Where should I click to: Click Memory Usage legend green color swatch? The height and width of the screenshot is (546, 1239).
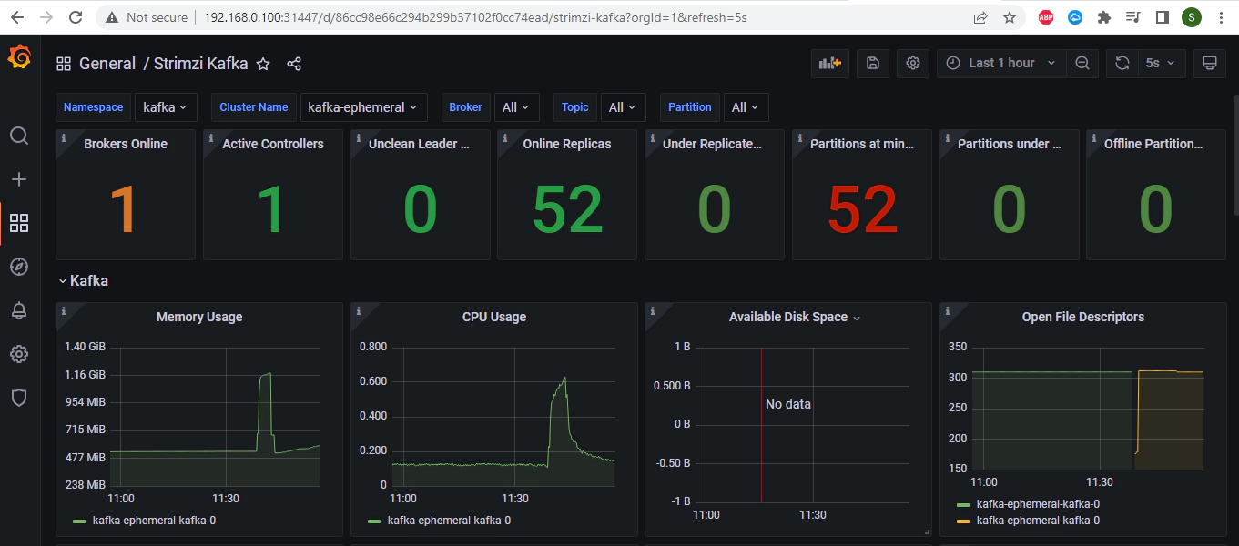tap(78, 521)
